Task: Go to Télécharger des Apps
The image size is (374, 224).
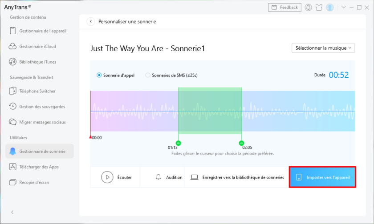Action: (39, 167)
